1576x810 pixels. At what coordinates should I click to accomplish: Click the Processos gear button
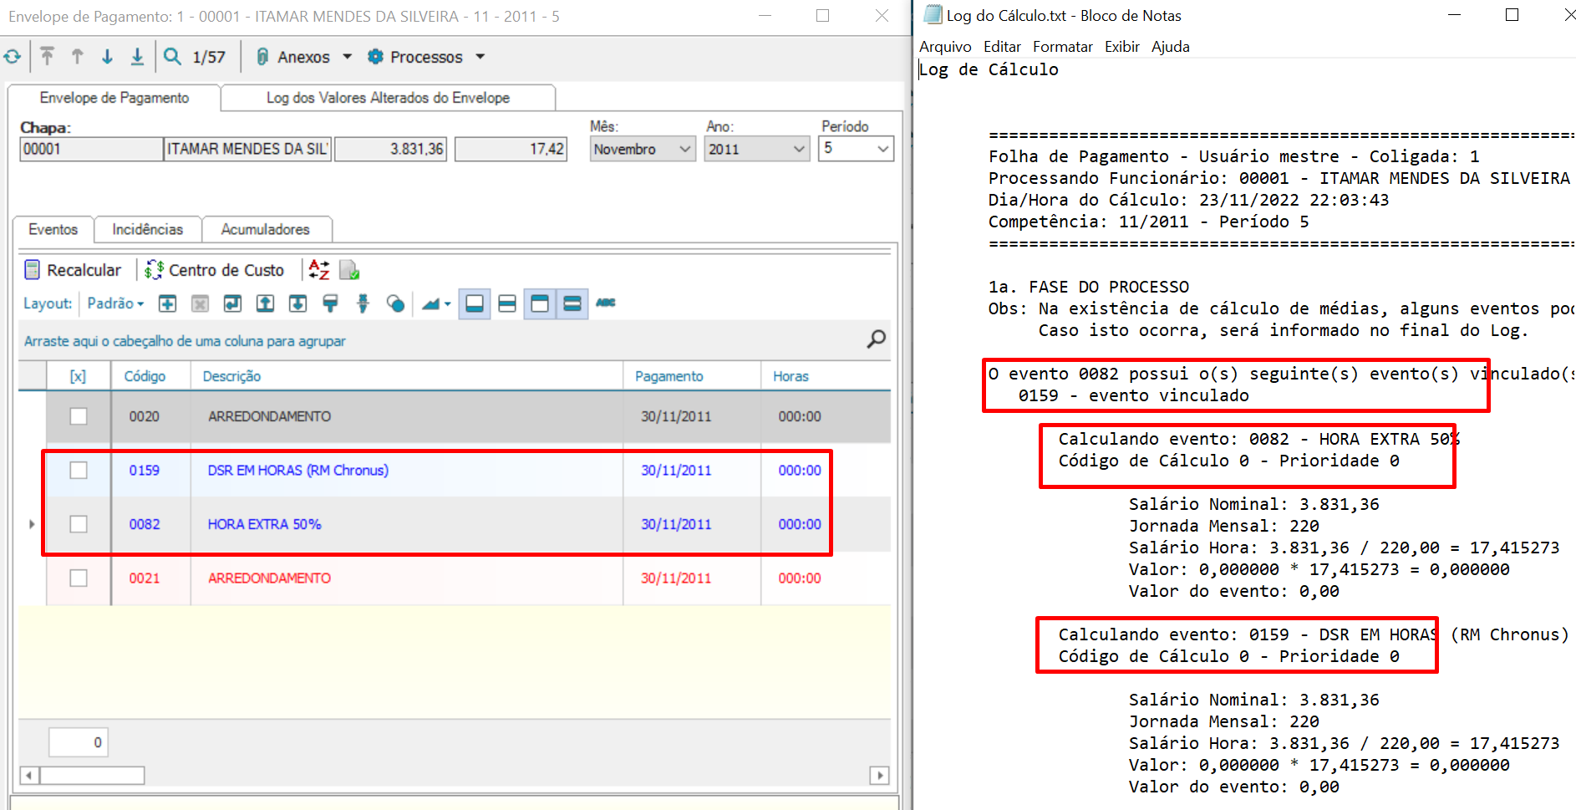point(415,57)
